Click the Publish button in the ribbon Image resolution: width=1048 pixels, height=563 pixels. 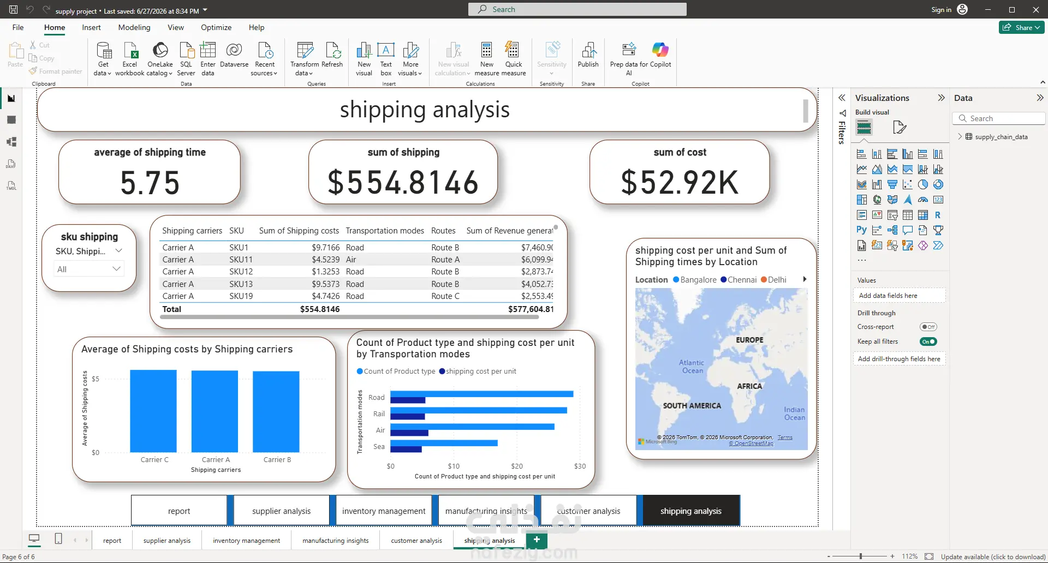pyautogui.click(x=588, y=55)
